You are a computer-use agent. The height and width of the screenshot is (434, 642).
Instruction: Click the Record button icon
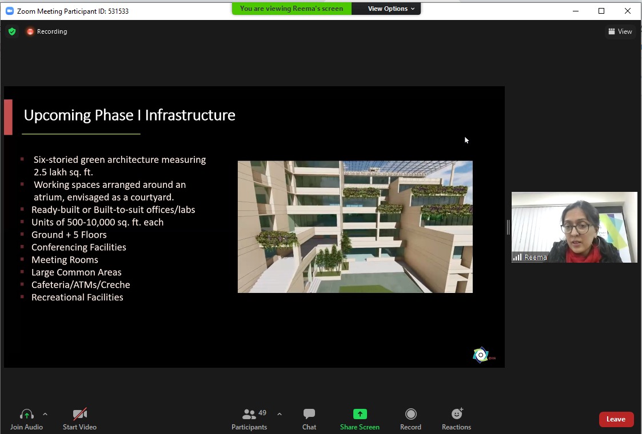pyautogui.click(x=410, y=415)
